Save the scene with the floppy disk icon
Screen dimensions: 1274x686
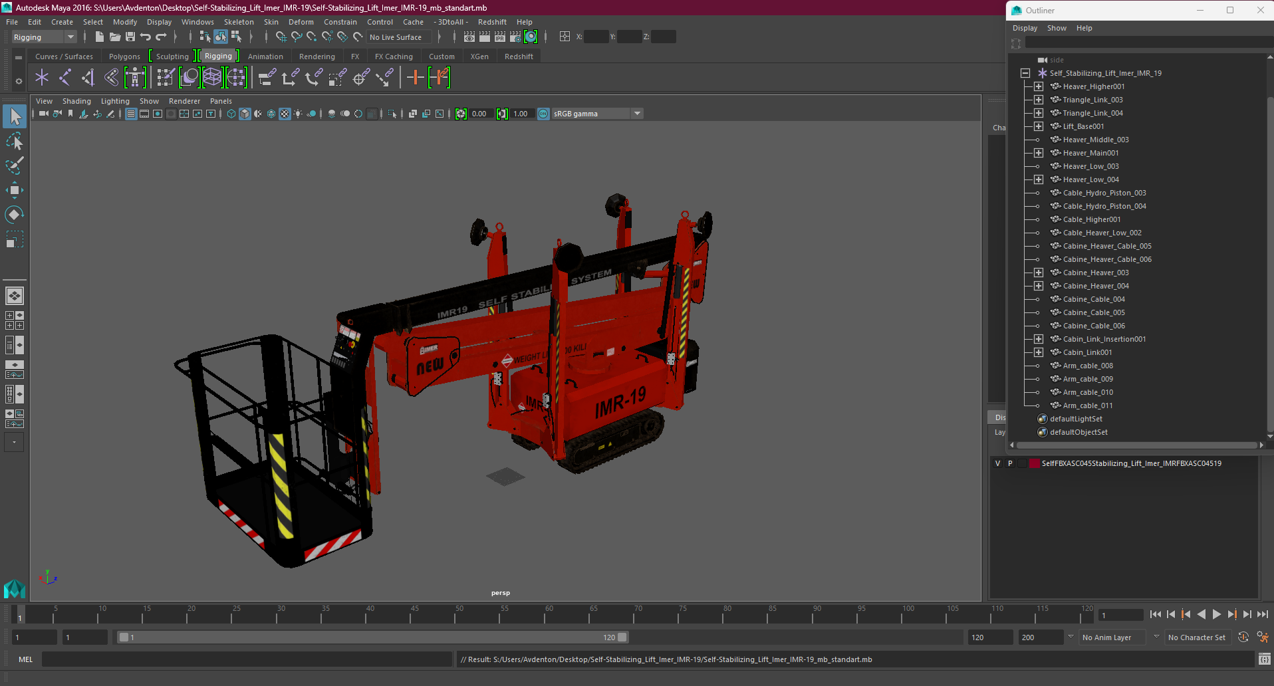point(130,37)
